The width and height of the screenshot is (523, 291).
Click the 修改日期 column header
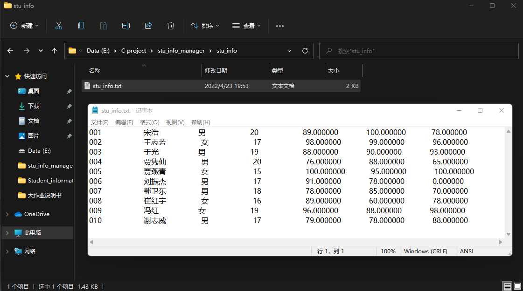[x=216, y=71]
